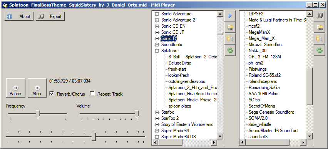Select the Mixcraft Soundfont entry
This screenshot has height=149, width=328.
[x=266, y=45]
